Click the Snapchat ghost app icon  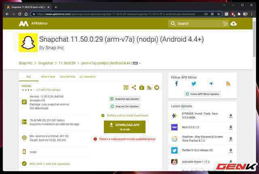tap(28, 43)
